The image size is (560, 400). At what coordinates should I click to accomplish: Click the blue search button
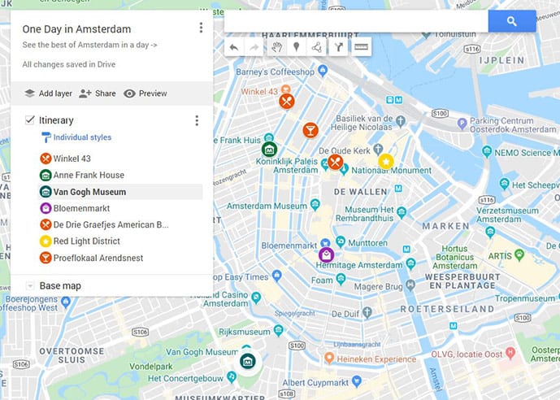pyautogui.click(x=512, y=21)
